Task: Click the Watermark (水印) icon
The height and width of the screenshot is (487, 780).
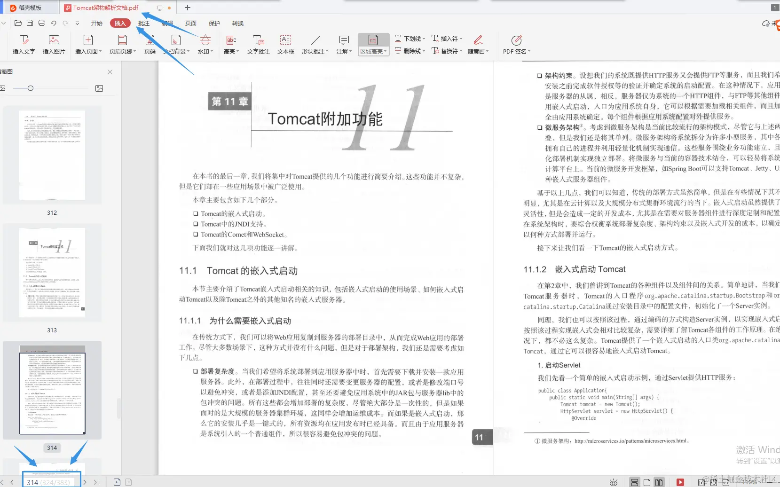Action: pos(205,40)
